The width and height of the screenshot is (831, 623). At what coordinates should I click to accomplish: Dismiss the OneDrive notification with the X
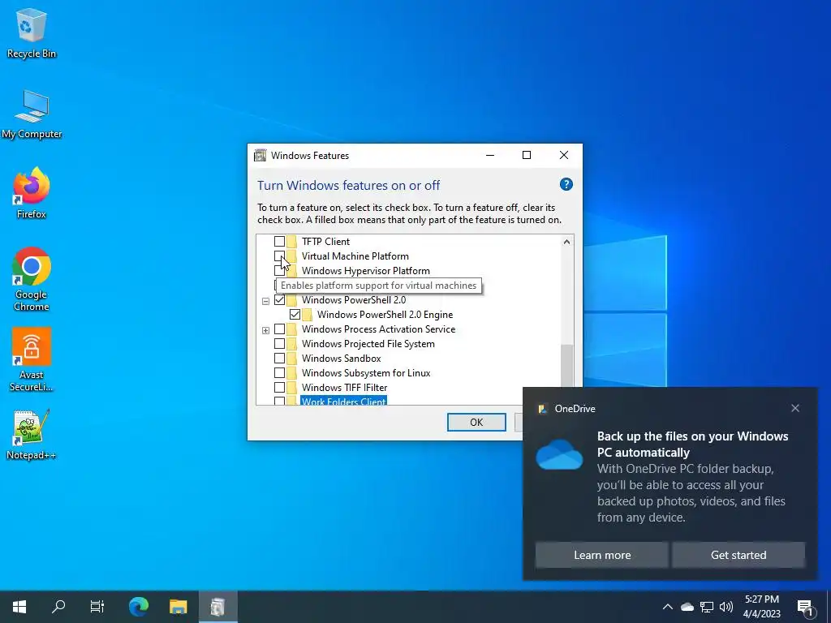795,408
